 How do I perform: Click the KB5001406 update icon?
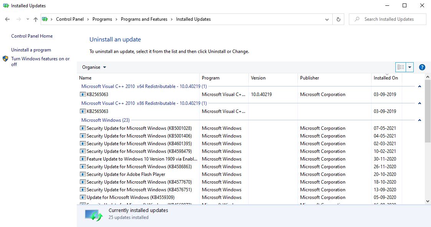click(83, 136)
